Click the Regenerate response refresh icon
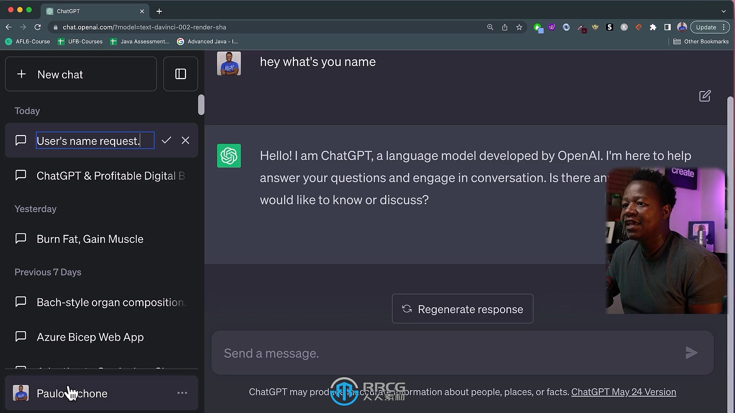The image size is (735, 413). pos(407,309)
